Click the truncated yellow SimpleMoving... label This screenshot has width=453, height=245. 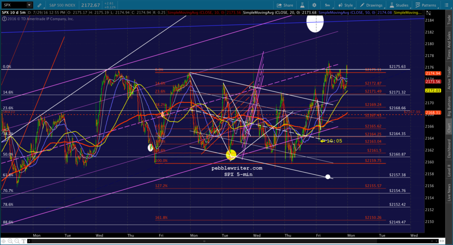tap(407, 13)
